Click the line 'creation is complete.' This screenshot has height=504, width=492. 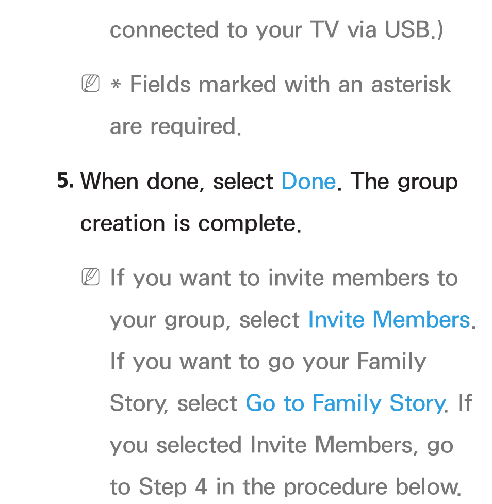click(191, 224)
